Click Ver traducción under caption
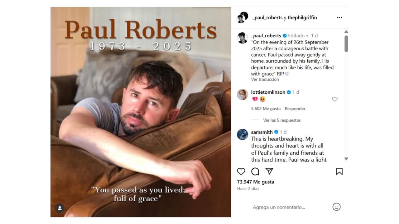Image resolution: width=399 pixels, height=224 pixels. 265,79
